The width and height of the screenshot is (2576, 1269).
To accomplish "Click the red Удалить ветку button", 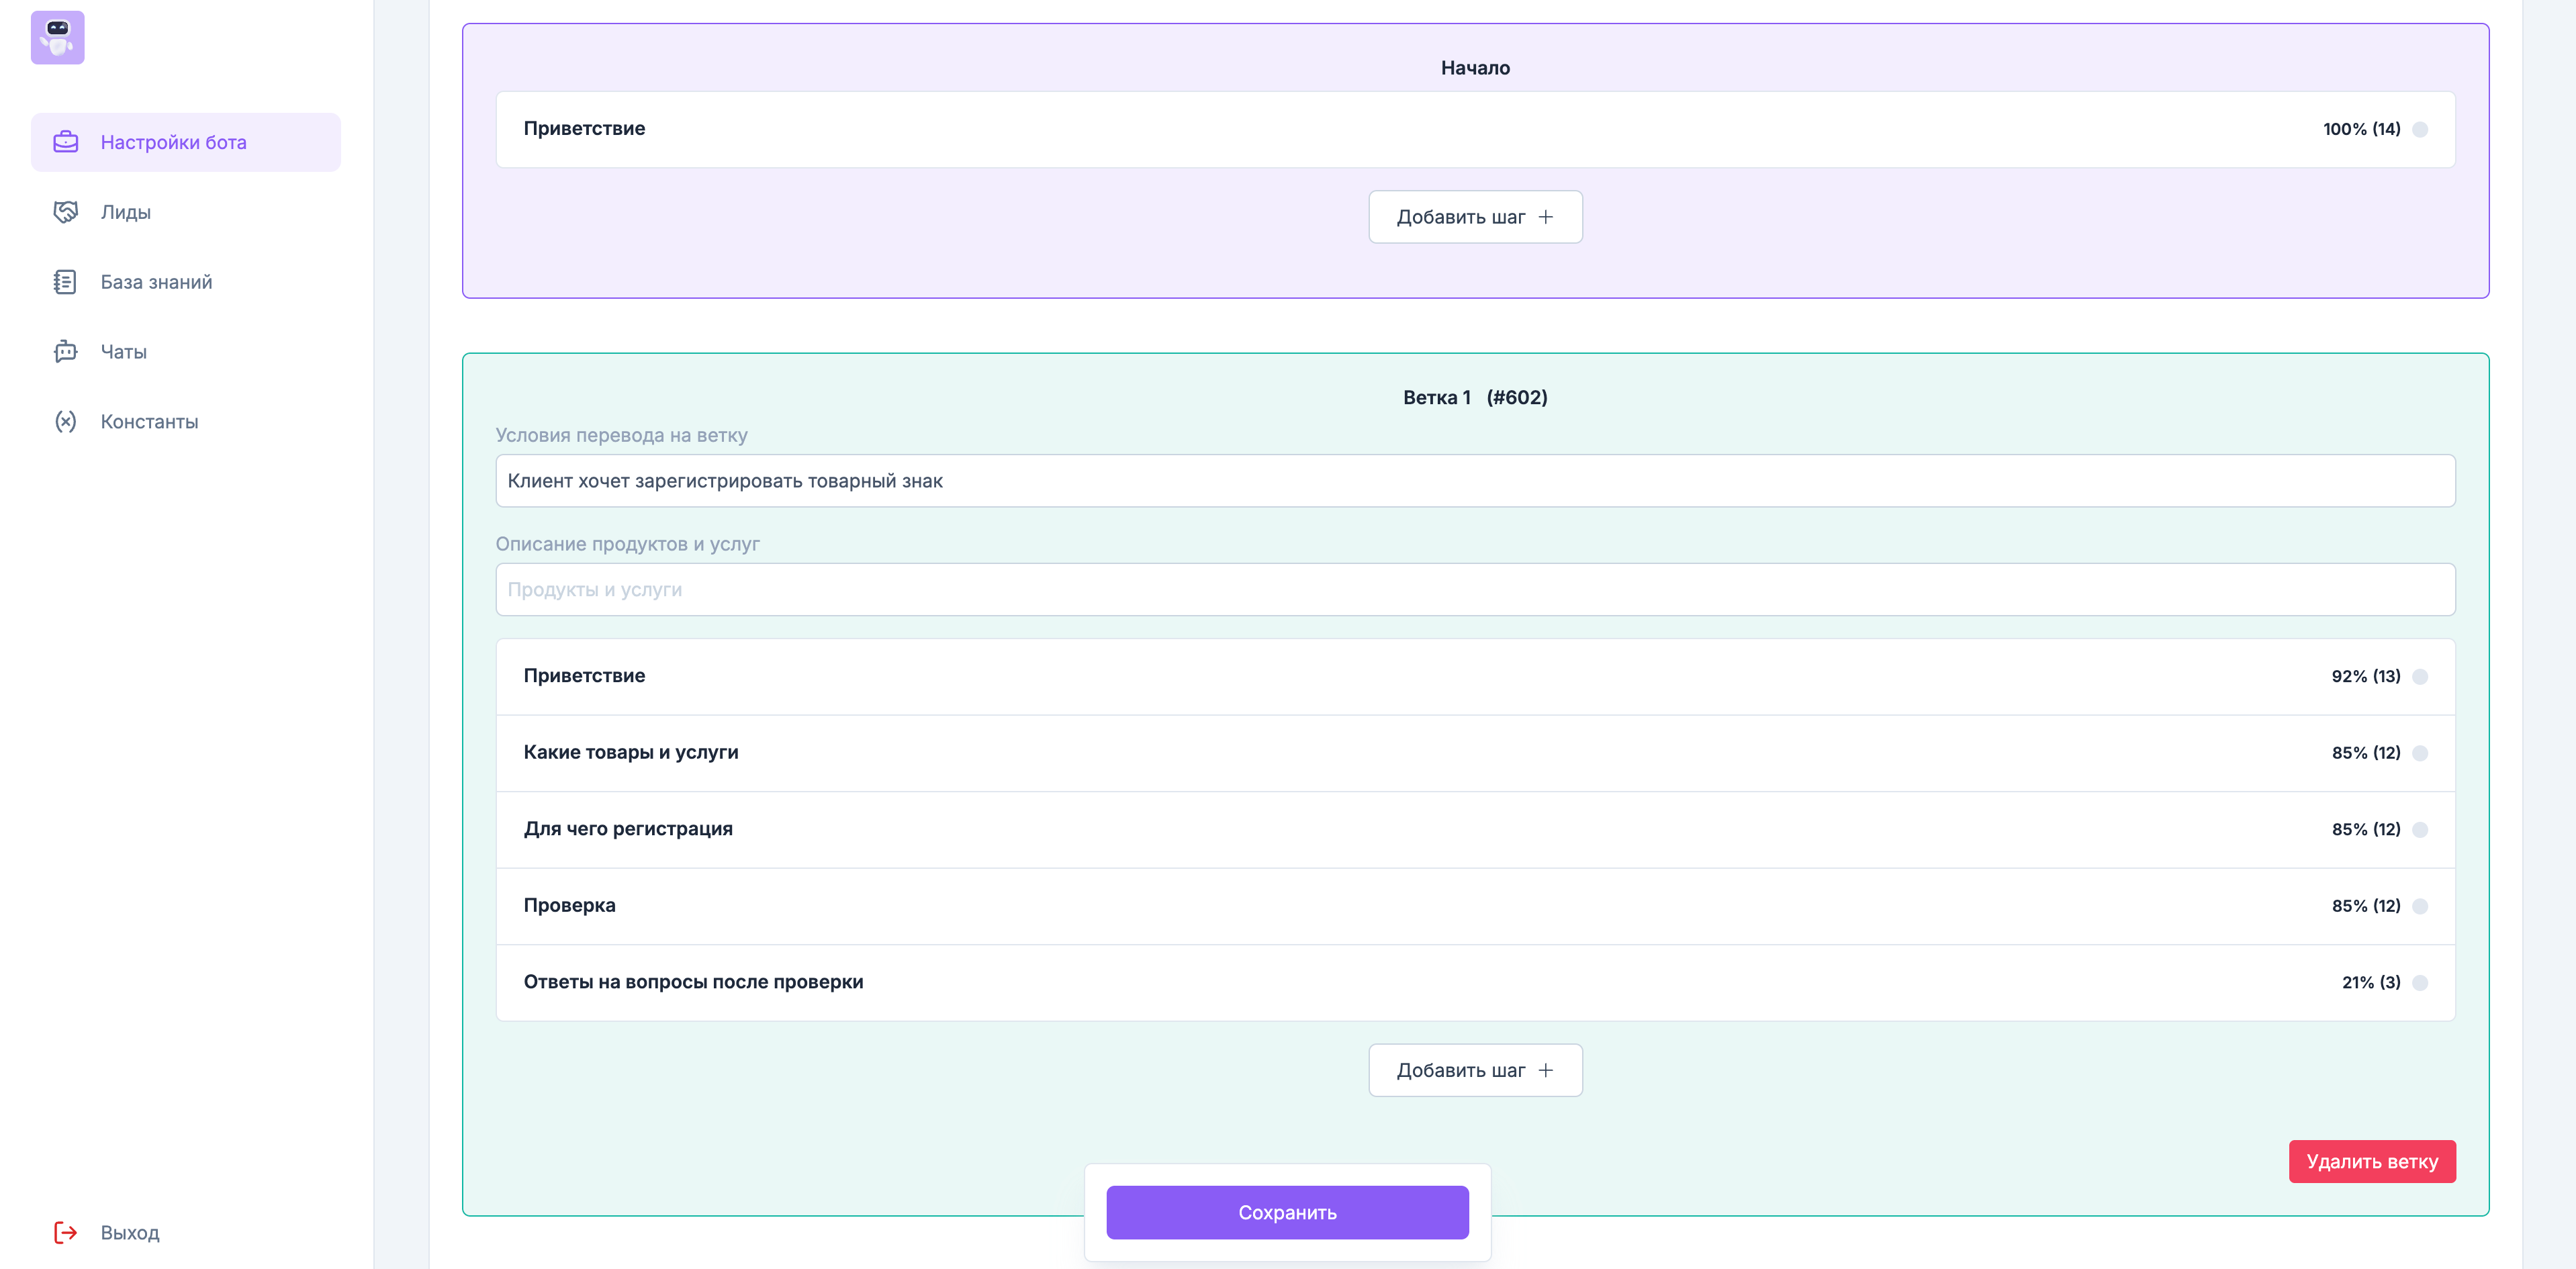I will point(2371,1161).
